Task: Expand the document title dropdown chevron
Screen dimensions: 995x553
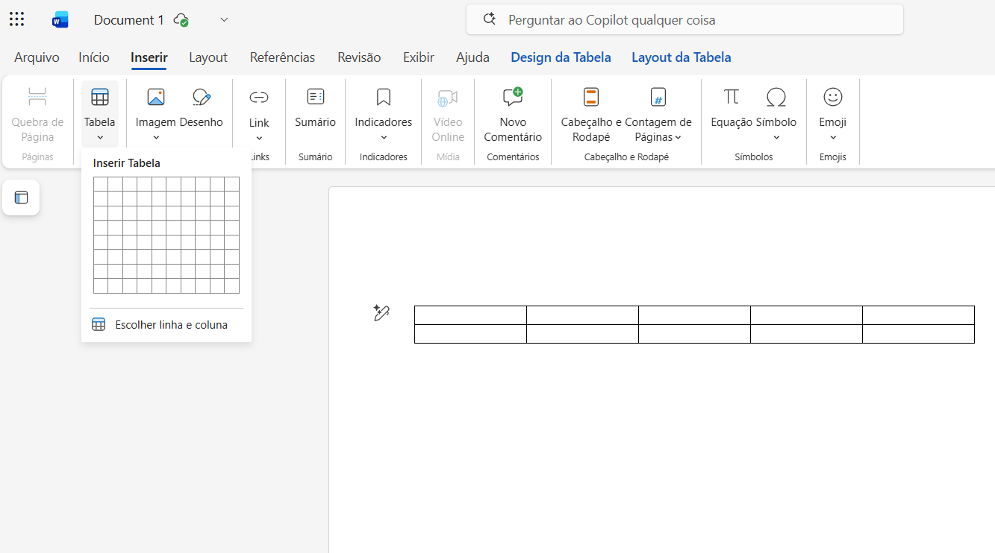Action: click(x=224, y=20)
